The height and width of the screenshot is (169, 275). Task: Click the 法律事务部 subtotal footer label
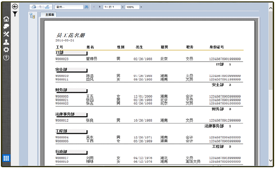pyautogui.click(x=214, y=126)
